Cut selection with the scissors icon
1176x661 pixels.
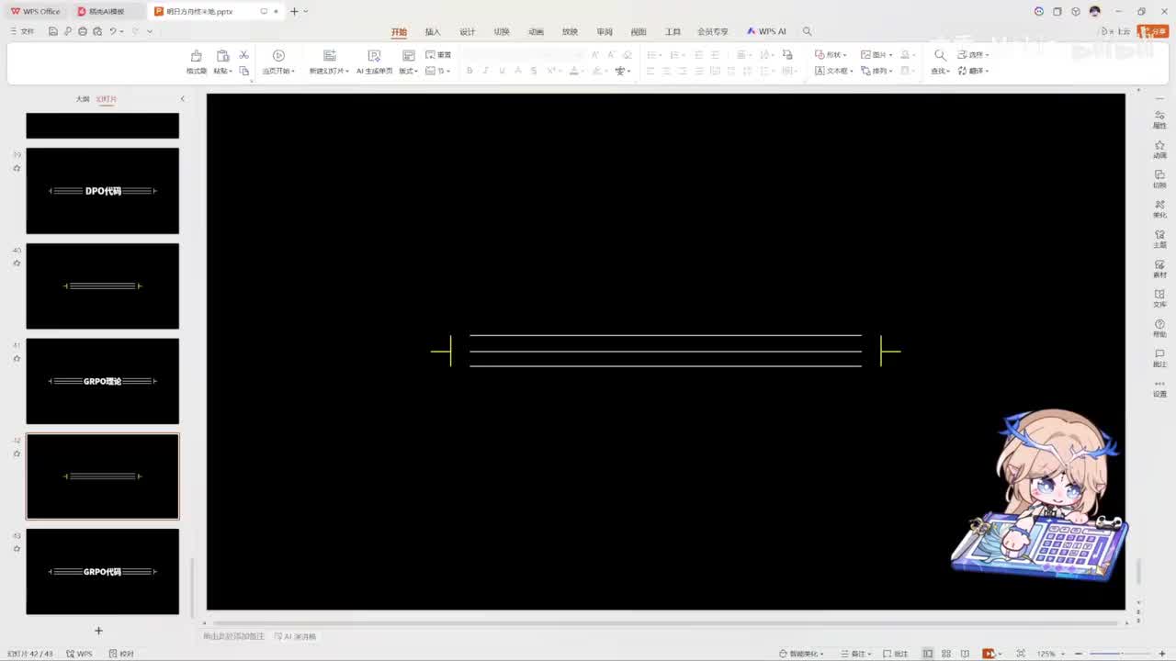coord(243,55)
